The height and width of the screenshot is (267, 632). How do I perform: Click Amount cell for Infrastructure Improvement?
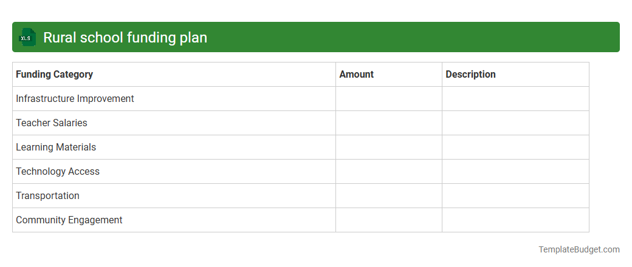click(389, 99)
